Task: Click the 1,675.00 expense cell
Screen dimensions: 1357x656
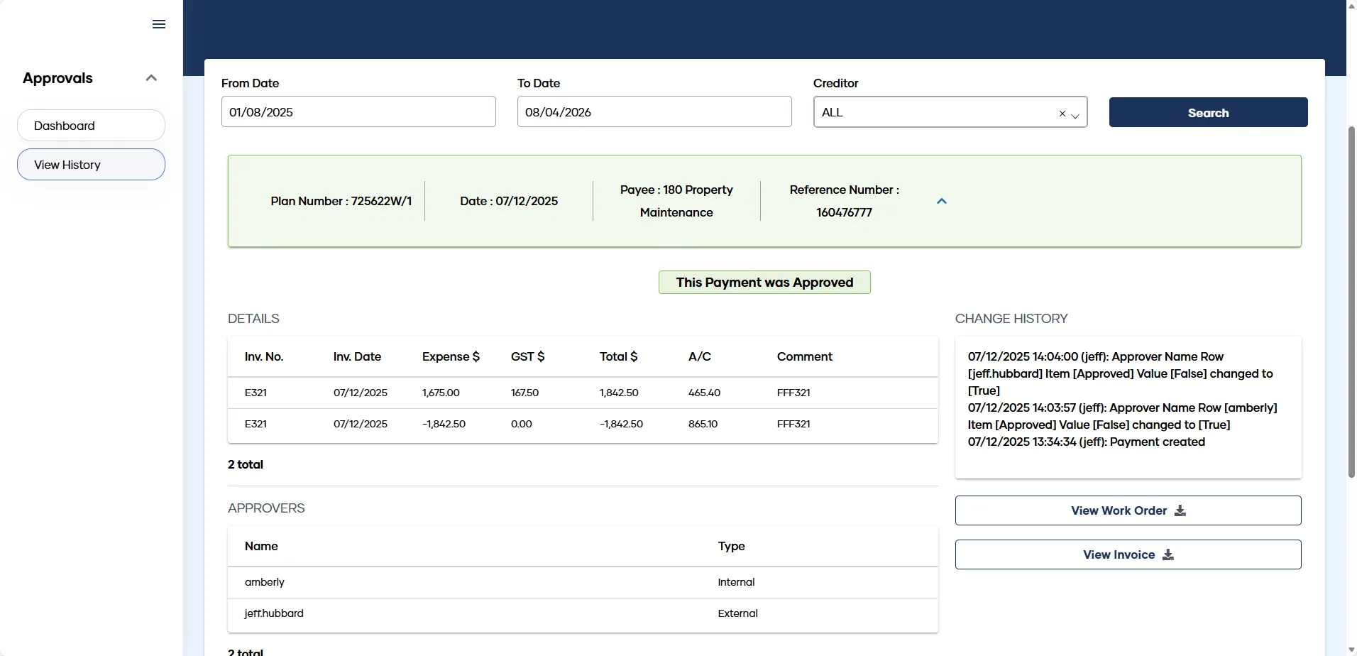Action: [441, 393]
